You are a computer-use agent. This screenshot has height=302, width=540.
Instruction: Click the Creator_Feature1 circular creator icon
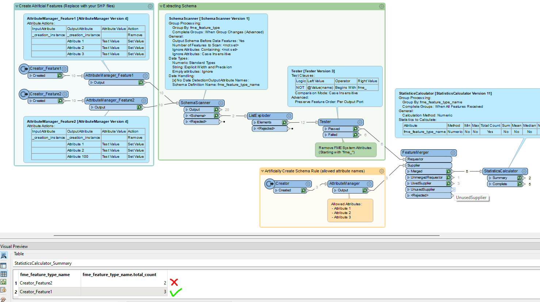[24, 69]
